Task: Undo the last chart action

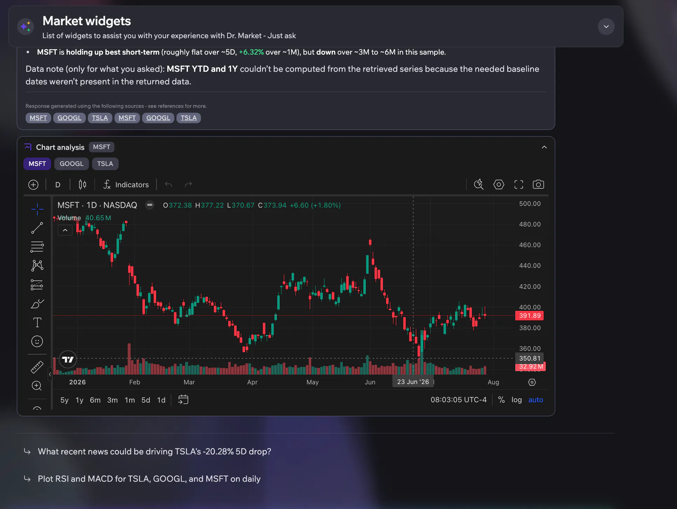Action: (x=168, y=184)
